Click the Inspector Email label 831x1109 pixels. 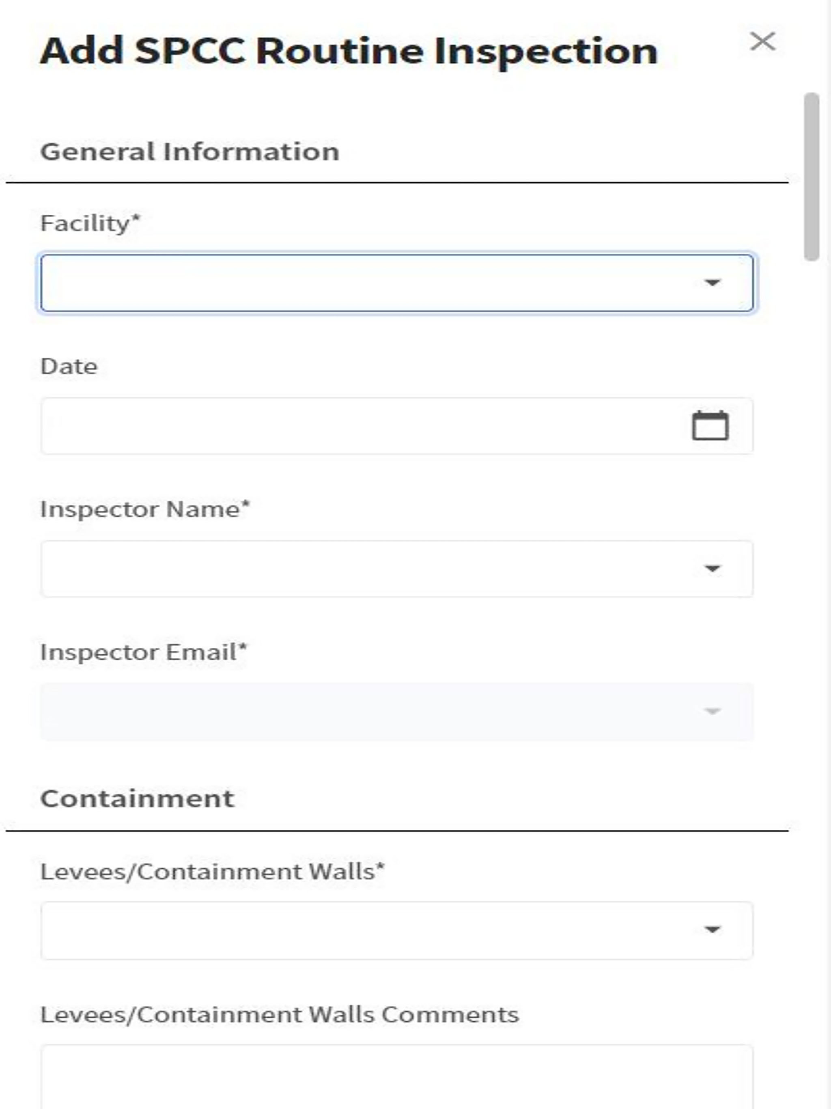[x=143, y=652]
